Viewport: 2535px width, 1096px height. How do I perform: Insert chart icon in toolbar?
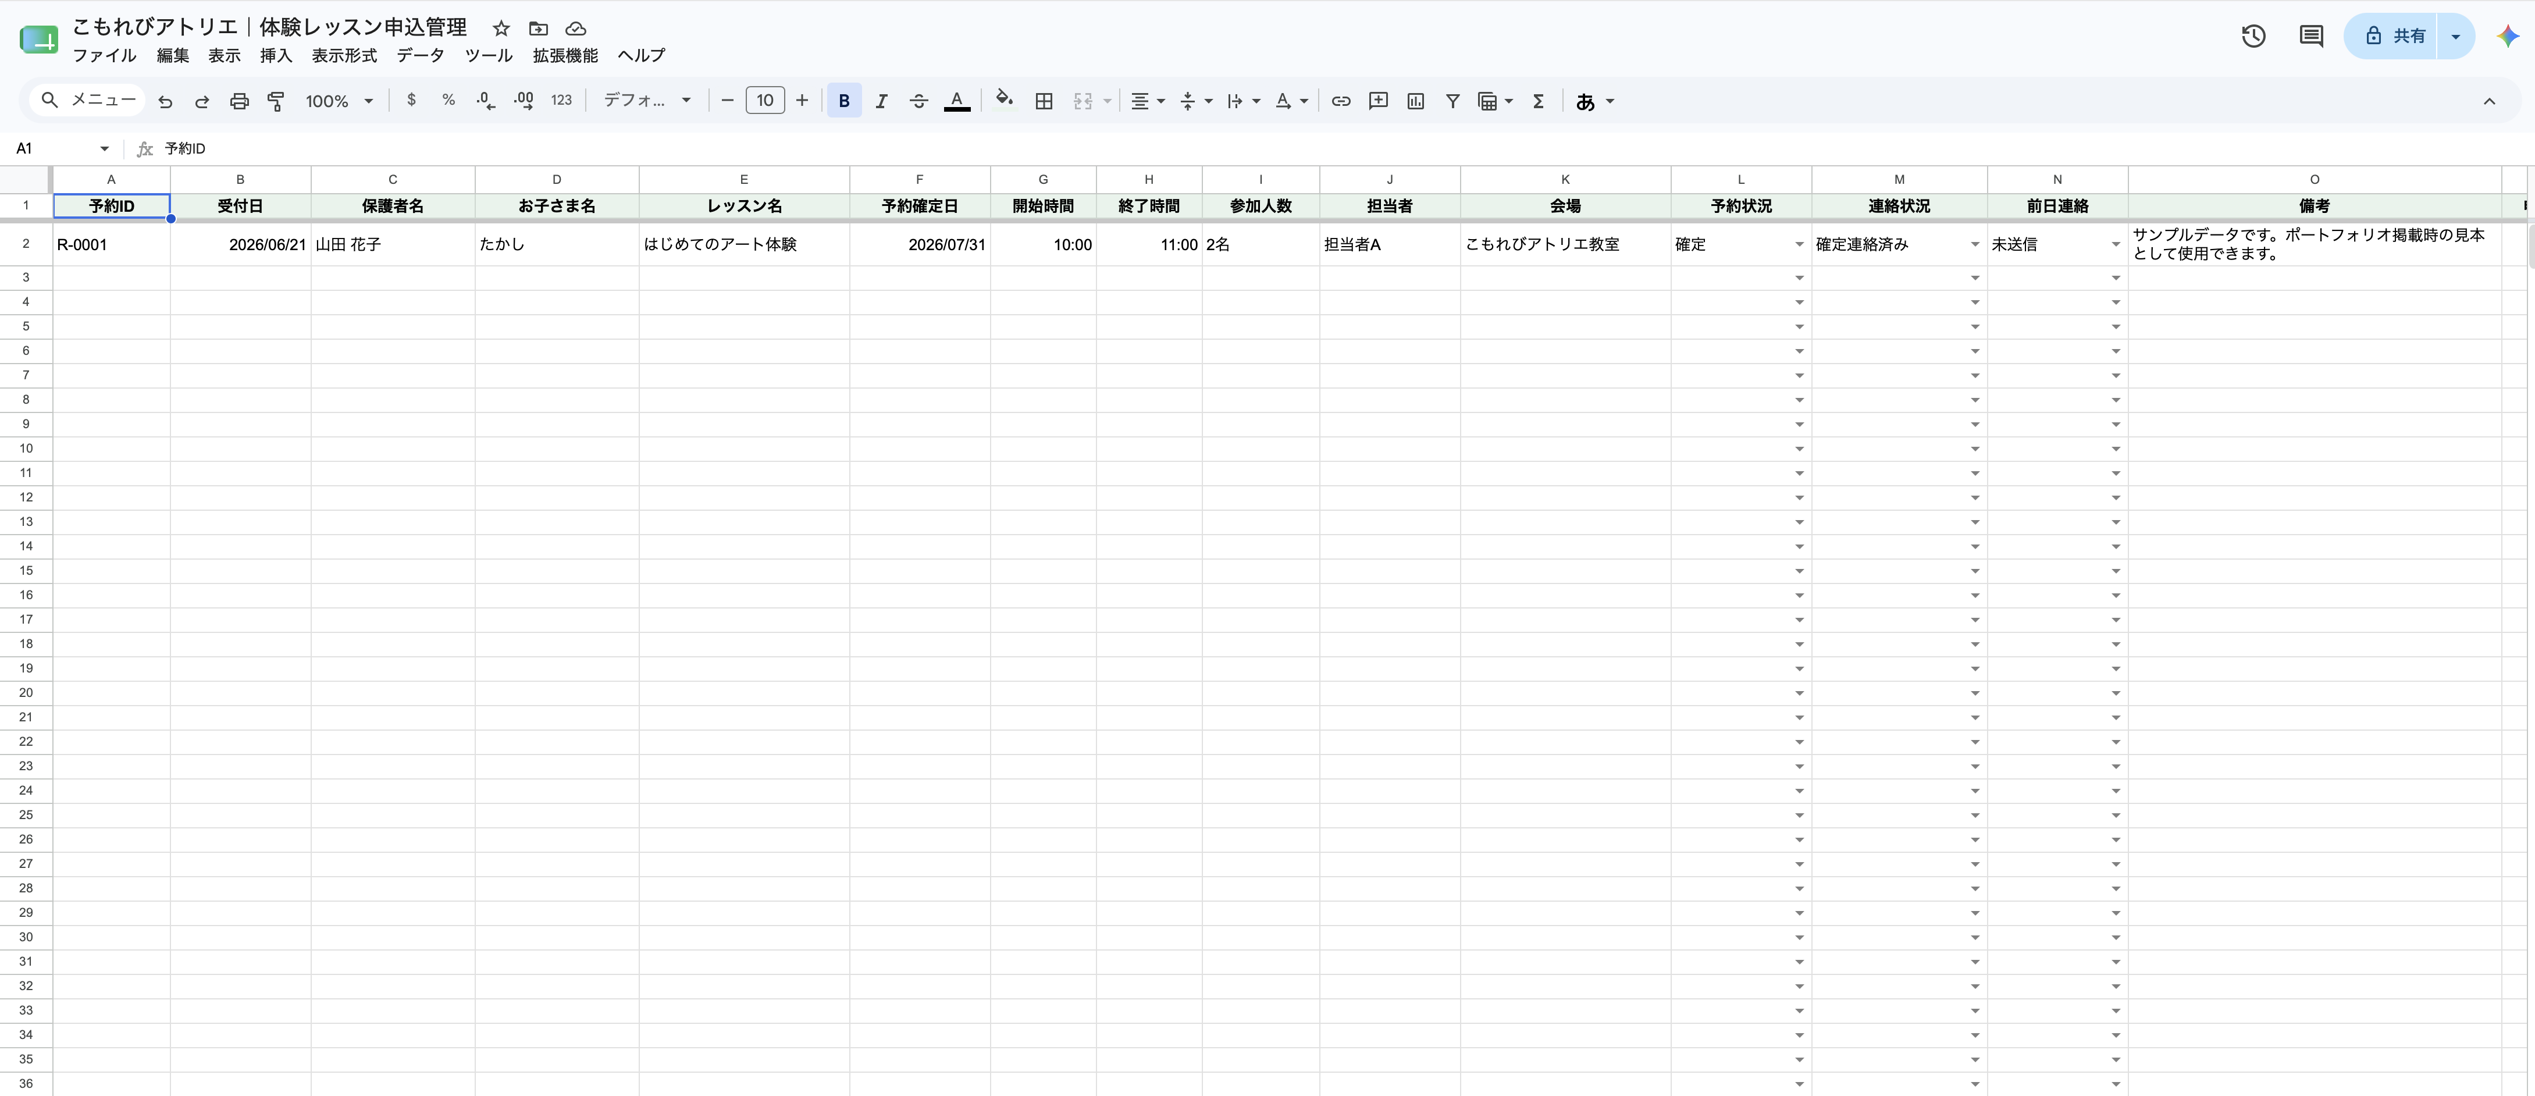coord(1416,101)
